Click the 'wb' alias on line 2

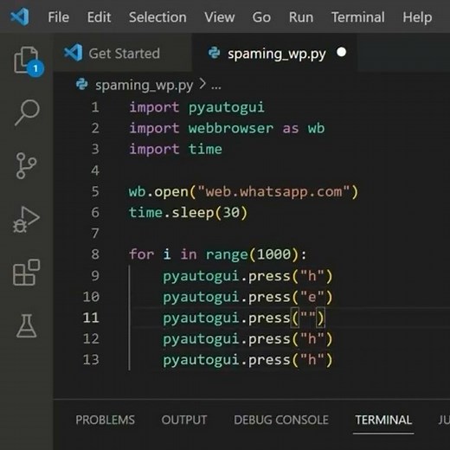[x=316, y=128]
